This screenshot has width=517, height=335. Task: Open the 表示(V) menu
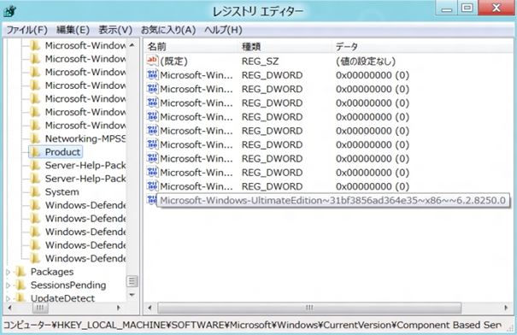pos(115,30)
